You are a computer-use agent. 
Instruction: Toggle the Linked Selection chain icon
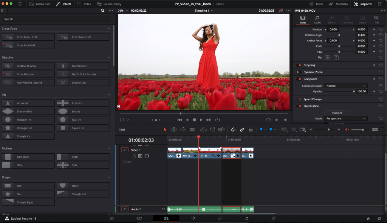242,130
